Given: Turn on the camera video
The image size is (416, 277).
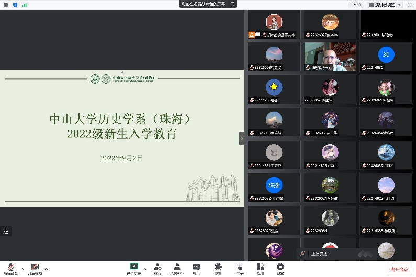Looking at the screenshot, I should click(x=35, y=267).
